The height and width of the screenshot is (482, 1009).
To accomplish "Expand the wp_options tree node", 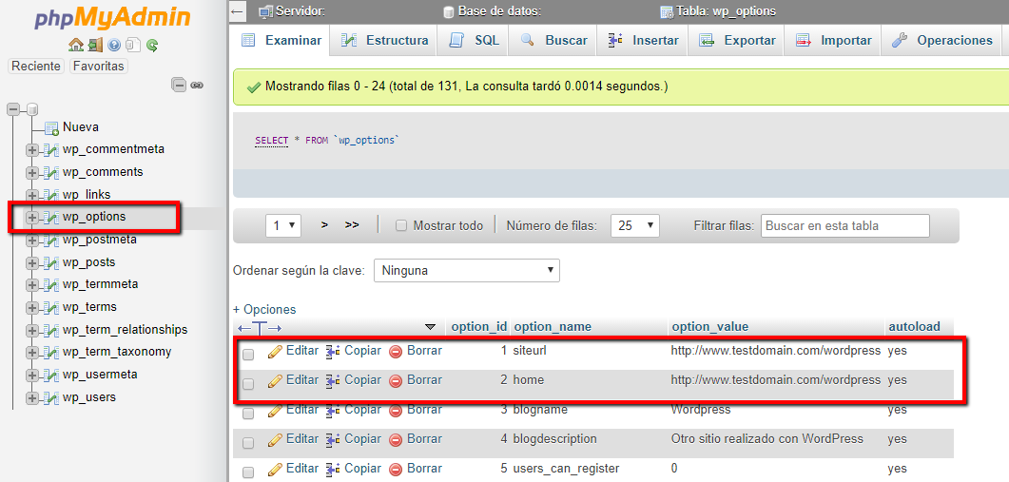I will (31, 218).
